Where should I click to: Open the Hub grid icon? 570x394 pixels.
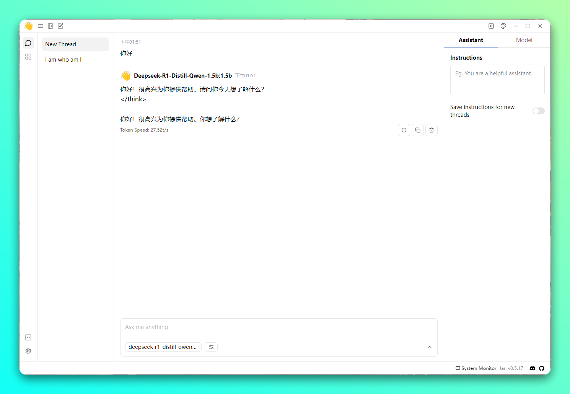click(28, 57)
